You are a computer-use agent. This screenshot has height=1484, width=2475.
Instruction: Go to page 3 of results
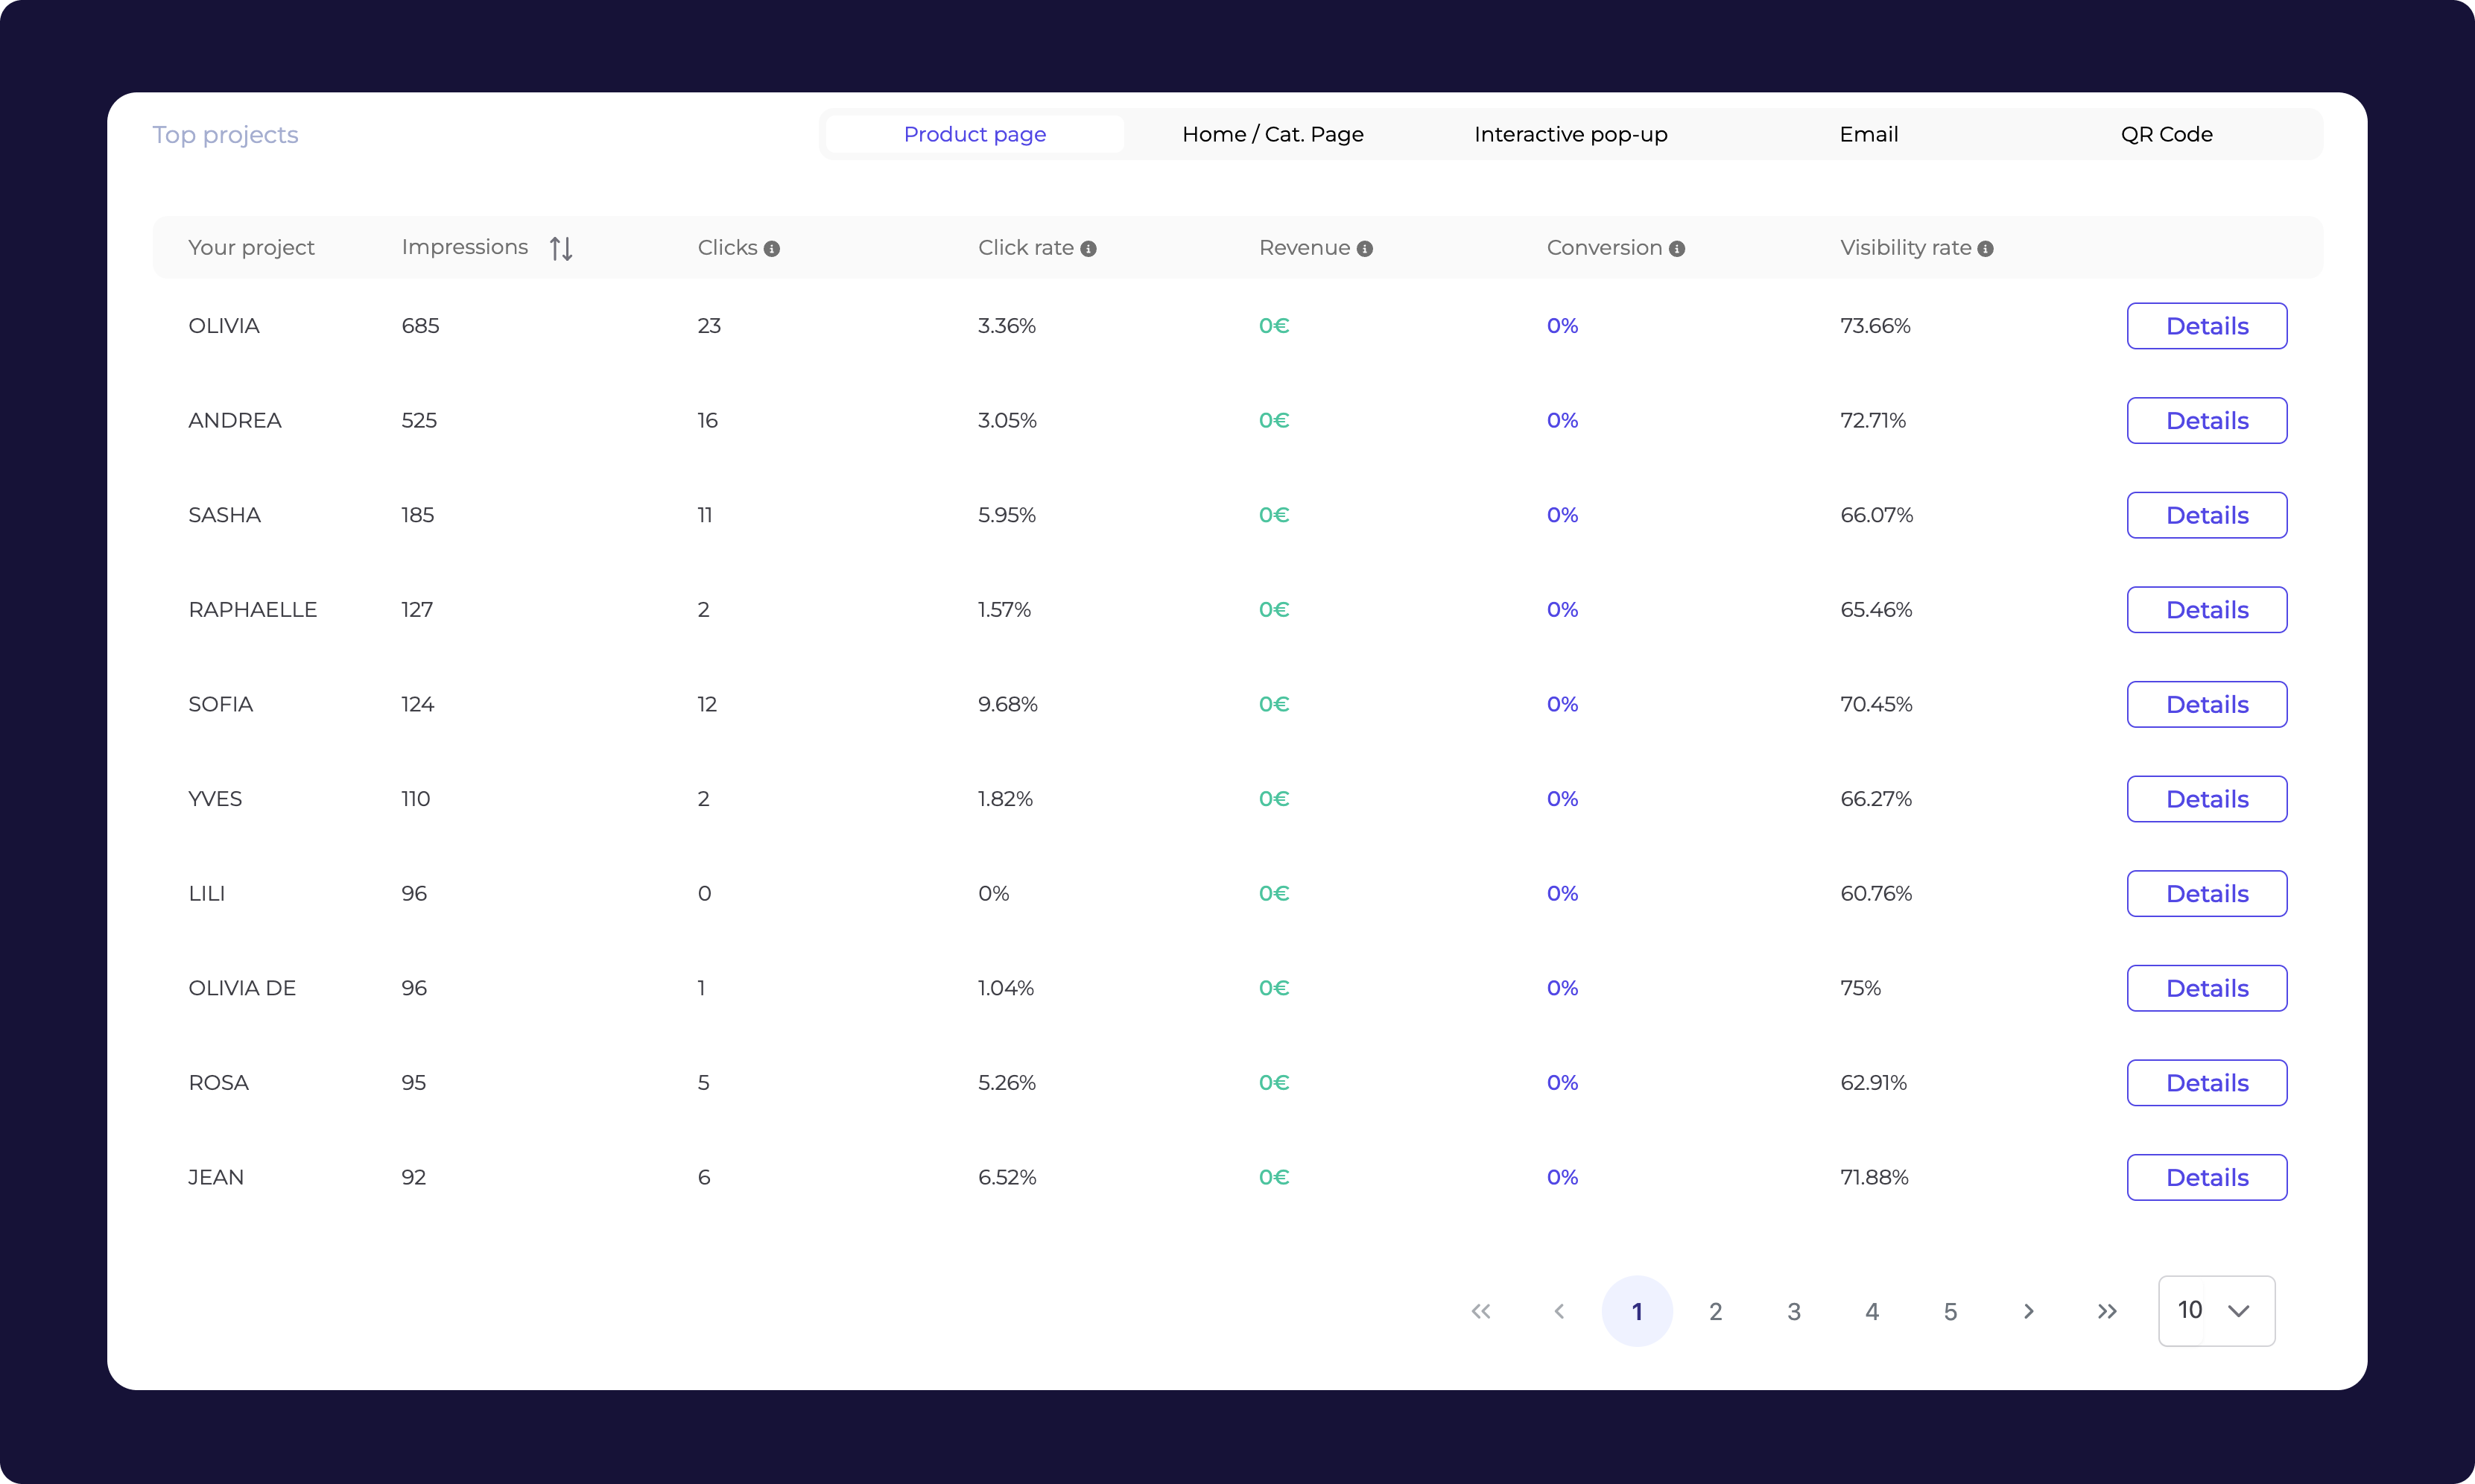(x=1794, y=1311)
